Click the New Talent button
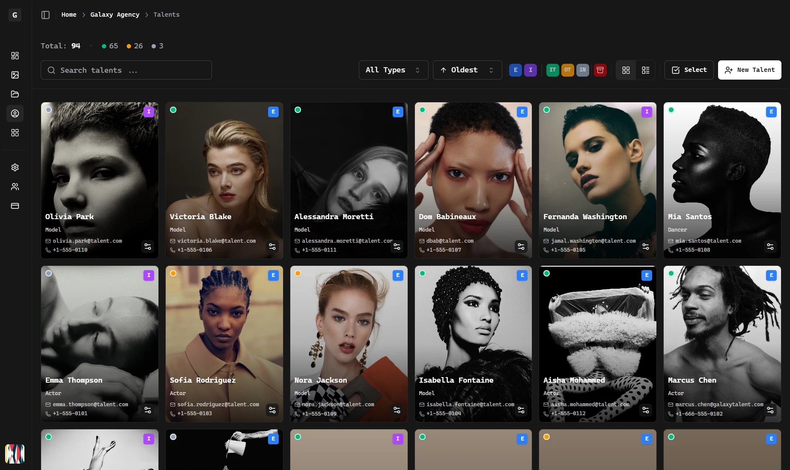Viewport: 790px width, 470px height. coord(749,70)
